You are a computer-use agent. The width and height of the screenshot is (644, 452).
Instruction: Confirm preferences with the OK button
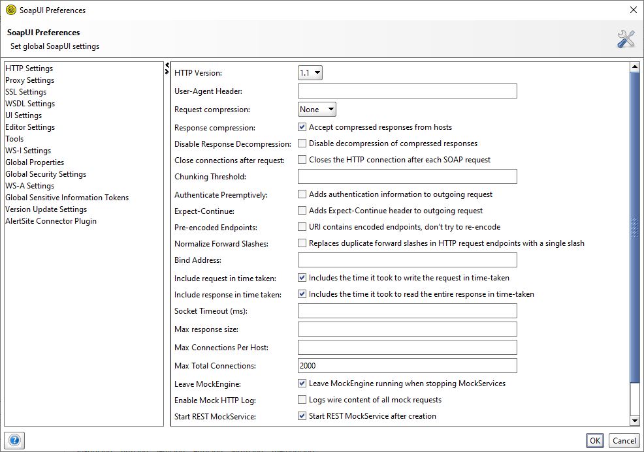595,440
